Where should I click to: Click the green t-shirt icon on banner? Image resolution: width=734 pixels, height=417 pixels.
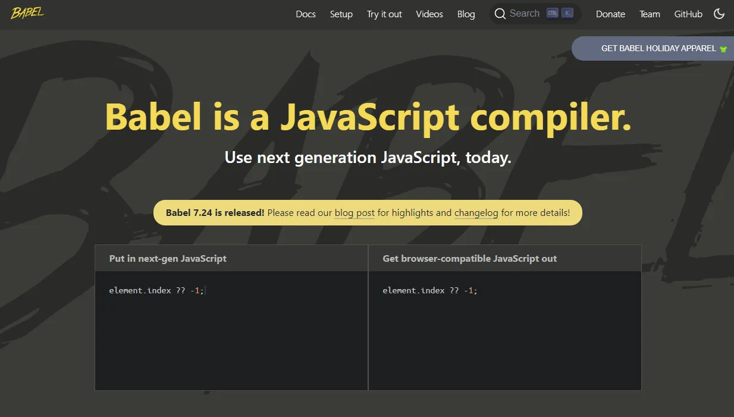[x=723, y=49]
